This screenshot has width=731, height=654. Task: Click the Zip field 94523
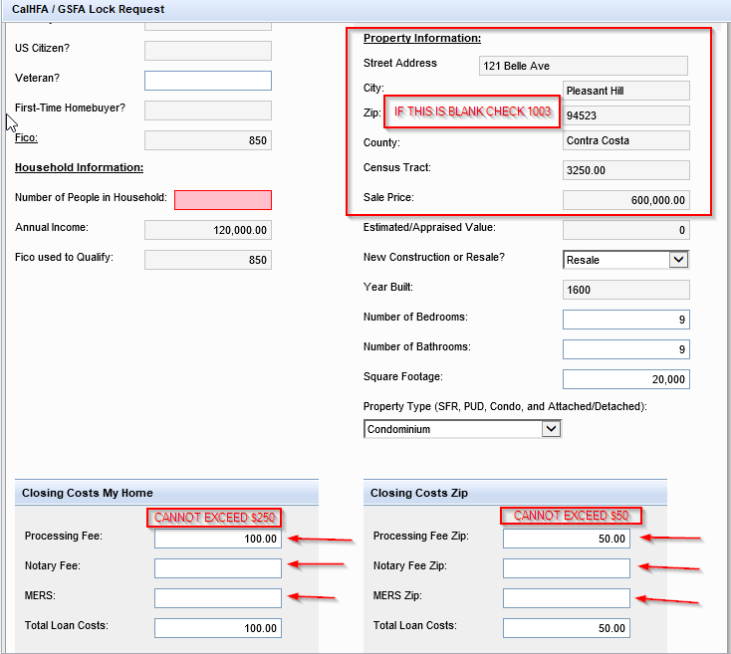click(x=626, y=115)
